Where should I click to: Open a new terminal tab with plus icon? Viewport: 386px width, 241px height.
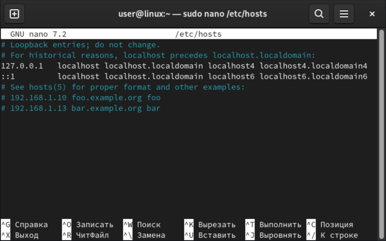click(x=14, y=14)
